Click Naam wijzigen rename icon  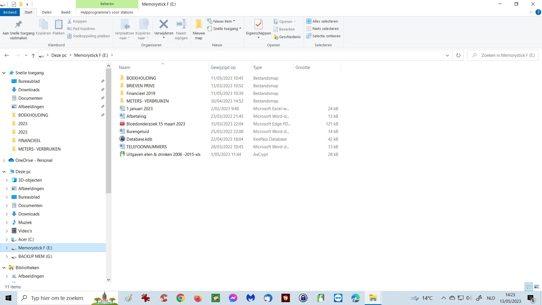tap(181, 25)
